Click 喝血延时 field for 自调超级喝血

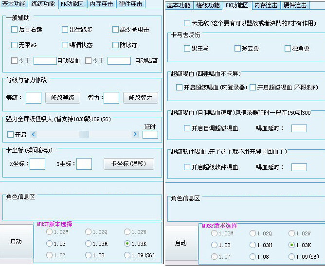pos(299,128)
